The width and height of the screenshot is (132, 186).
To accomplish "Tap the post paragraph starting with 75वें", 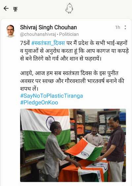I will [75, 51].
